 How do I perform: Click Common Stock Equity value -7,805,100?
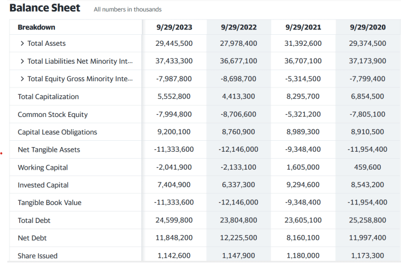[367, 114]
